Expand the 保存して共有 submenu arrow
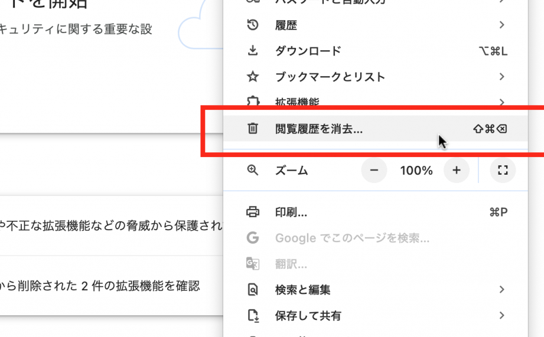The height and width of the screenshot is (337, 544). coord(501,316)
